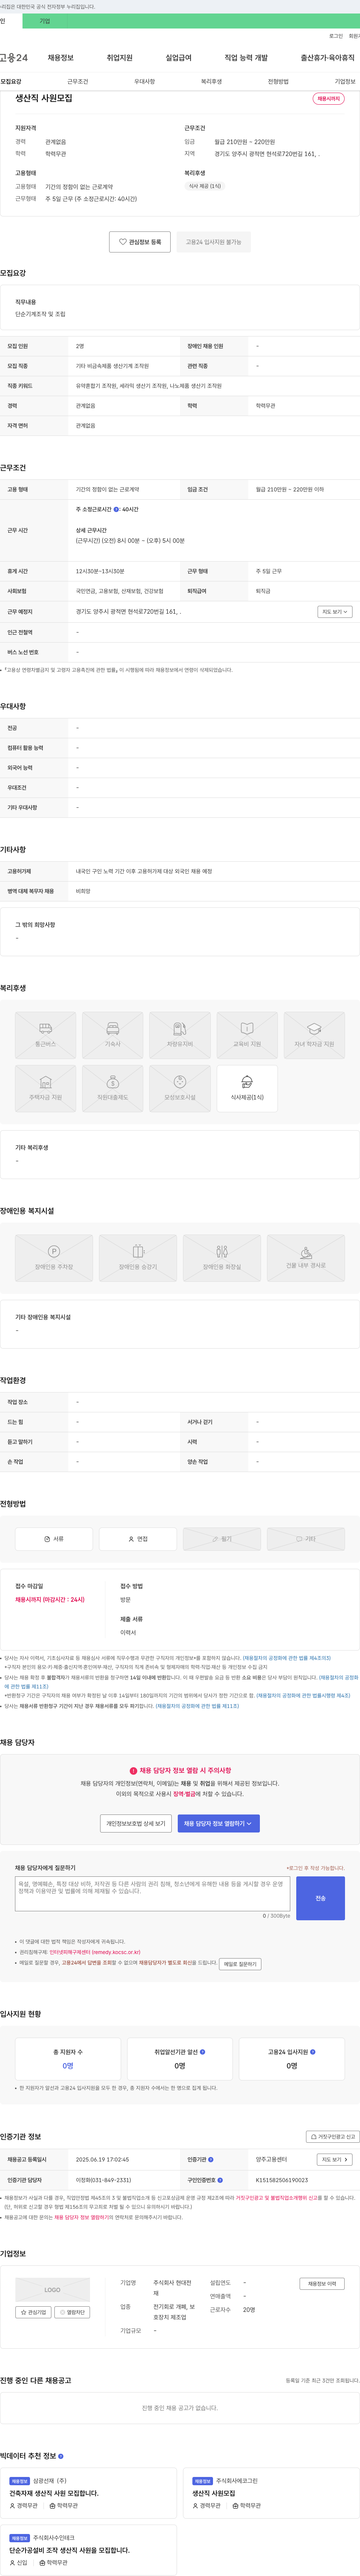Switch to the 복리후생 section tab

(x=211, y=82)
